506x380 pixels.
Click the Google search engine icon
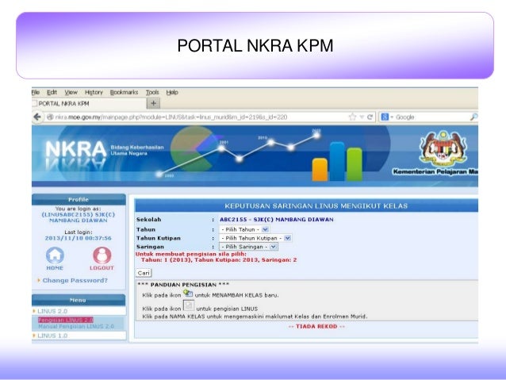[x=385, y=117]
